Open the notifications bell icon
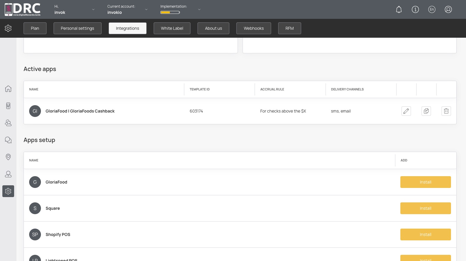This screenshot has width=466, height=261. point(399,10)
